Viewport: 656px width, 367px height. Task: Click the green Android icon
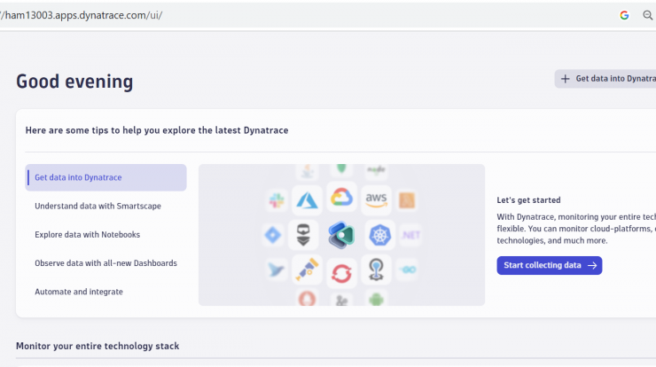pos(376,300)
